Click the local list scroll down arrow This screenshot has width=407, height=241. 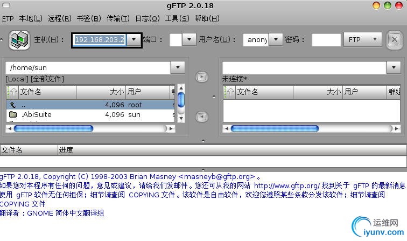click(181, 118)
